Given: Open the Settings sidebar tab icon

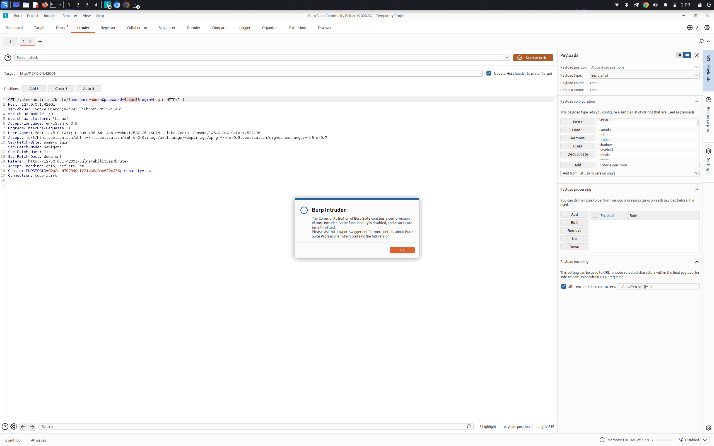Looking at the screenshot, I should click(708, 151).
